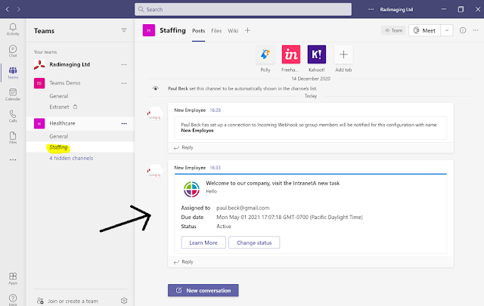Open the manage teams gear icon
484x306 pixels.
pos(124,301)
